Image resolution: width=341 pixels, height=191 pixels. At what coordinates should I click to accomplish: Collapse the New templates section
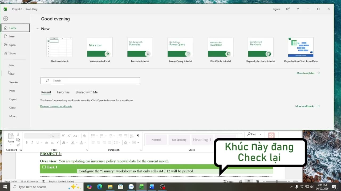[x=38, y=29]
